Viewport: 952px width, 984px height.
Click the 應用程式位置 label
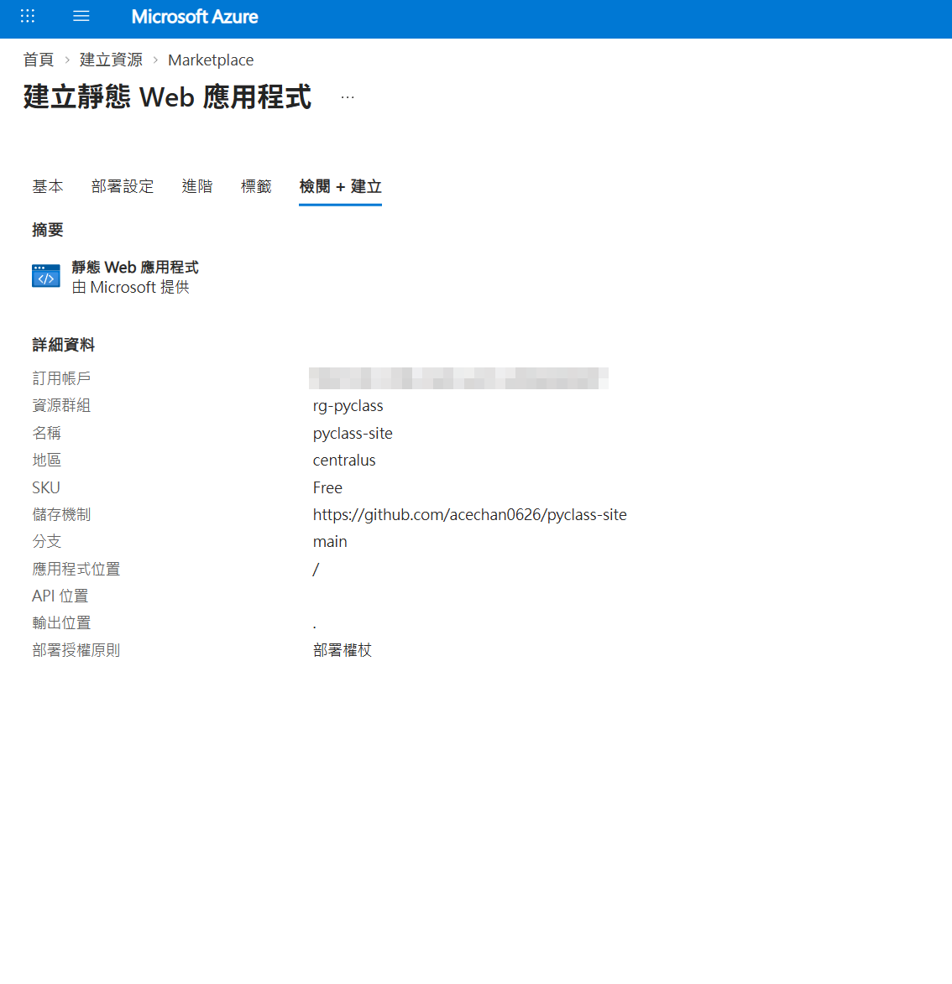point(76,570)
